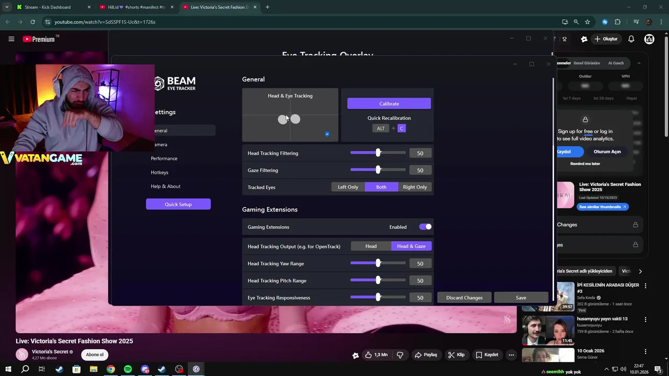Save the Beam Eye Tracker settings

521,298
